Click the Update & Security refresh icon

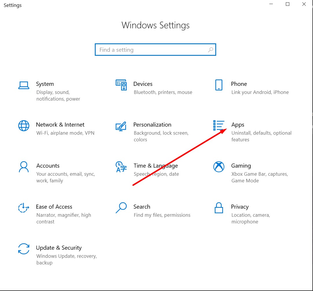(x=24, y=249)
